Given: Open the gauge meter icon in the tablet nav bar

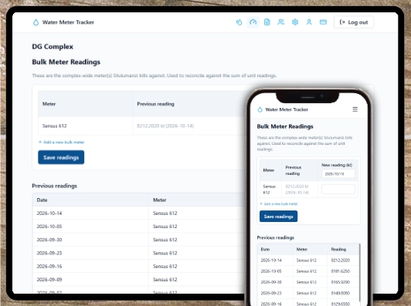Looking at the screenshot, I should (x=253, y=22).
